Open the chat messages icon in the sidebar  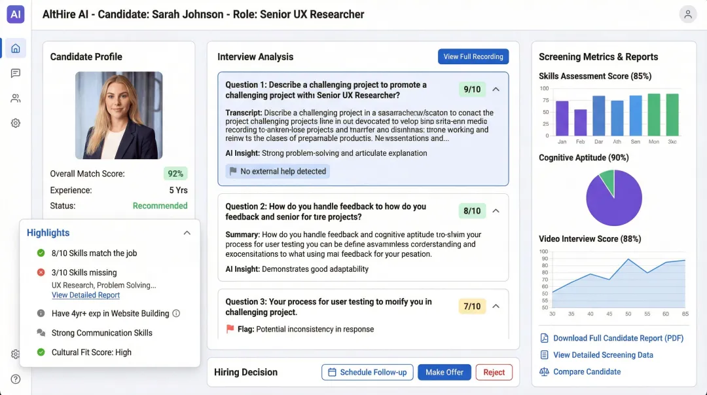[x=15, y=73]
